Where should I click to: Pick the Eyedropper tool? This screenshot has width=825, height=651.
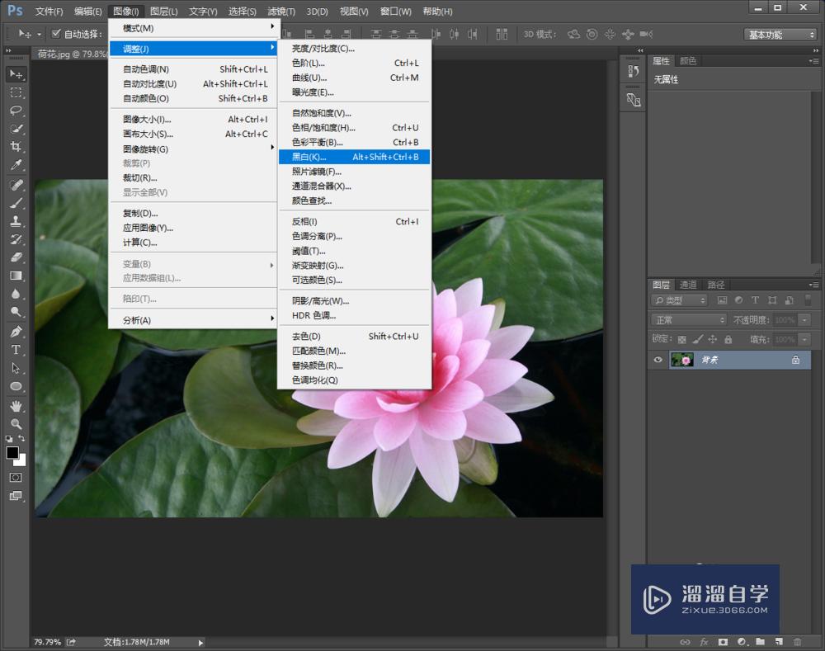(x=16, y=165)
